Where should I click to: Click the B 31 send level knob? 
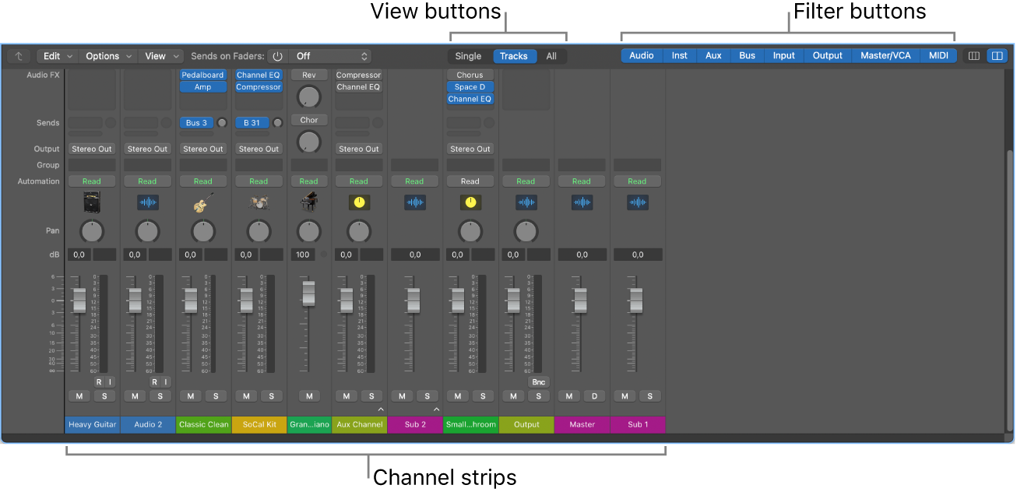277,123
